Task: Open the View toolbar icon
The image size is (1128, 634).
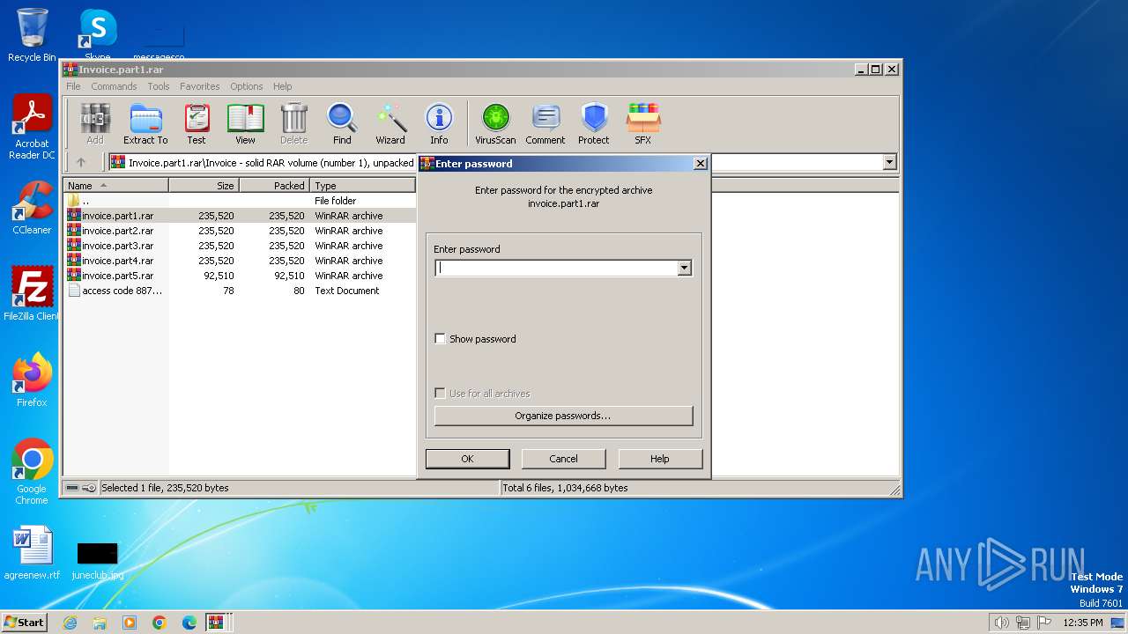Action: 245,123
